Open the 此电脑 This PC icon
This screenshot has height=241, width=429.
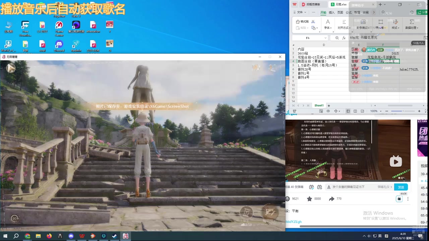pyautogui.click(x=8, y=27)
